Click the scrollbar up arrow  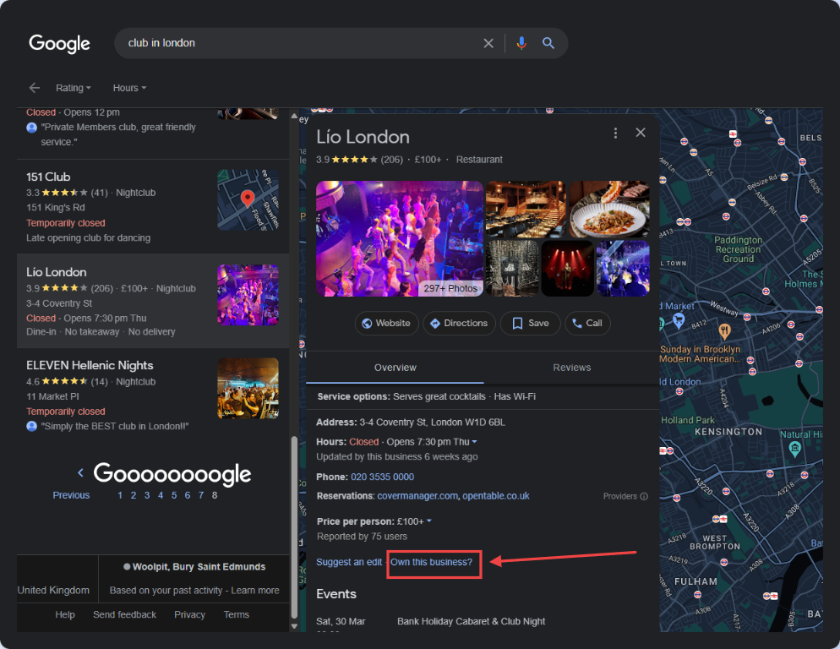[x=293, y=116]
